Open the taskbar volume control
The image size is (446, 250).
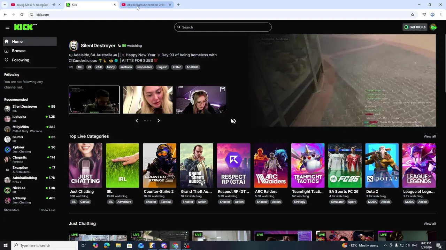[407, 245]
